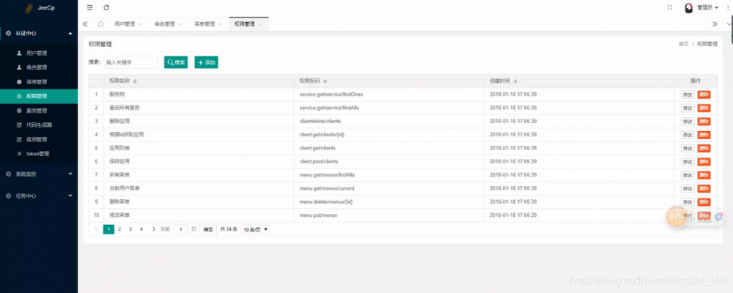Sort by 创建时间 column sort icon

pos(515,81)
